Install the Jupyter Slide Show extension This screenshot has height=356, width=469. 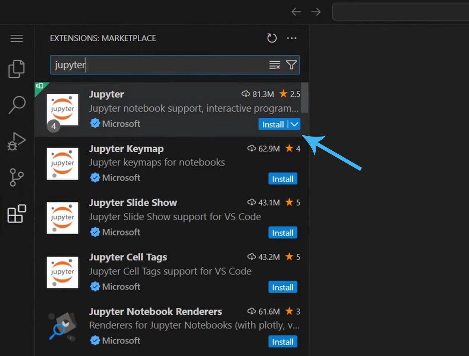coord(283,232)
